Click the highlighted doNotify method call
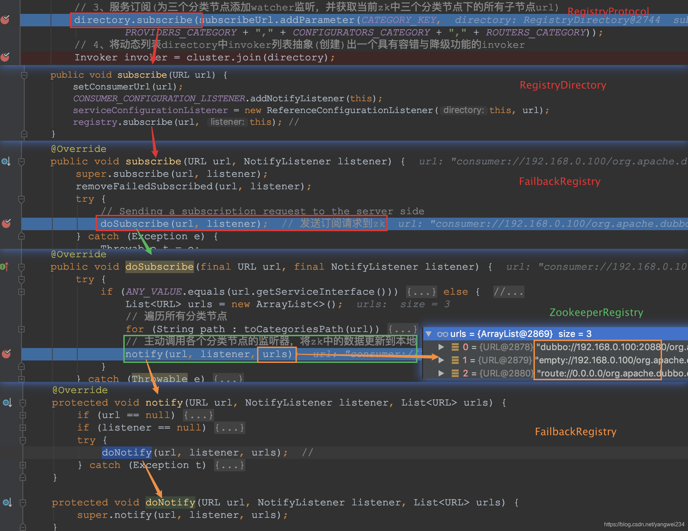 pyautogui.click(x=126, y=452)
